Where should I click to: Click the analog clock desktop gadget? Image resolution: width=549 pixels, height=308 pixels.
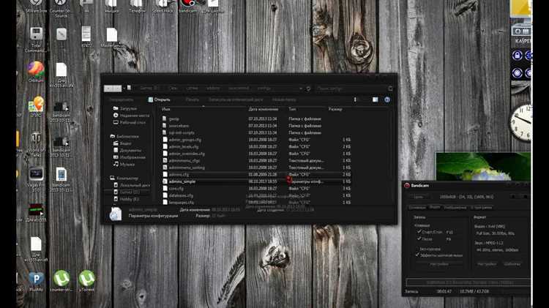[x=521, y=122]
